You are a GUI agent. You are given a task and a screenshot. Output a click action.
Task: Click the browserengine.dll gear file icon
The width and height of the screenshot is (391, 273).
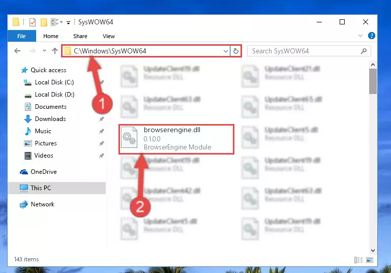pos(129,137)
